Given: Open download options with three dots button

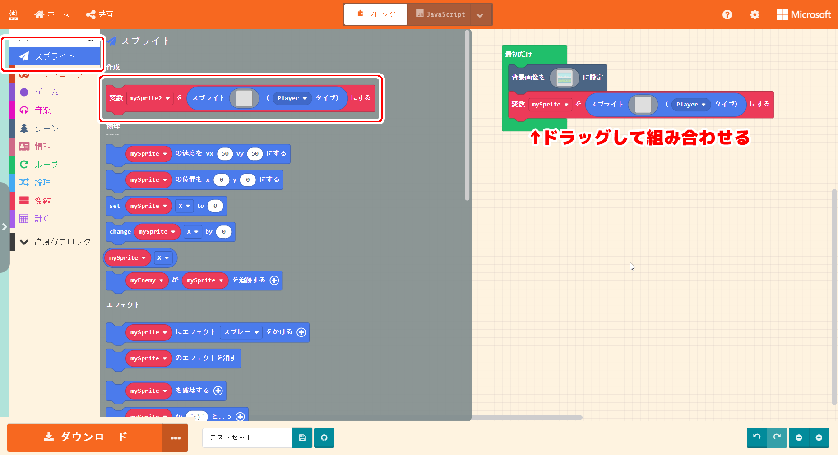Looking at the screenshot, I should click(176, 438).
